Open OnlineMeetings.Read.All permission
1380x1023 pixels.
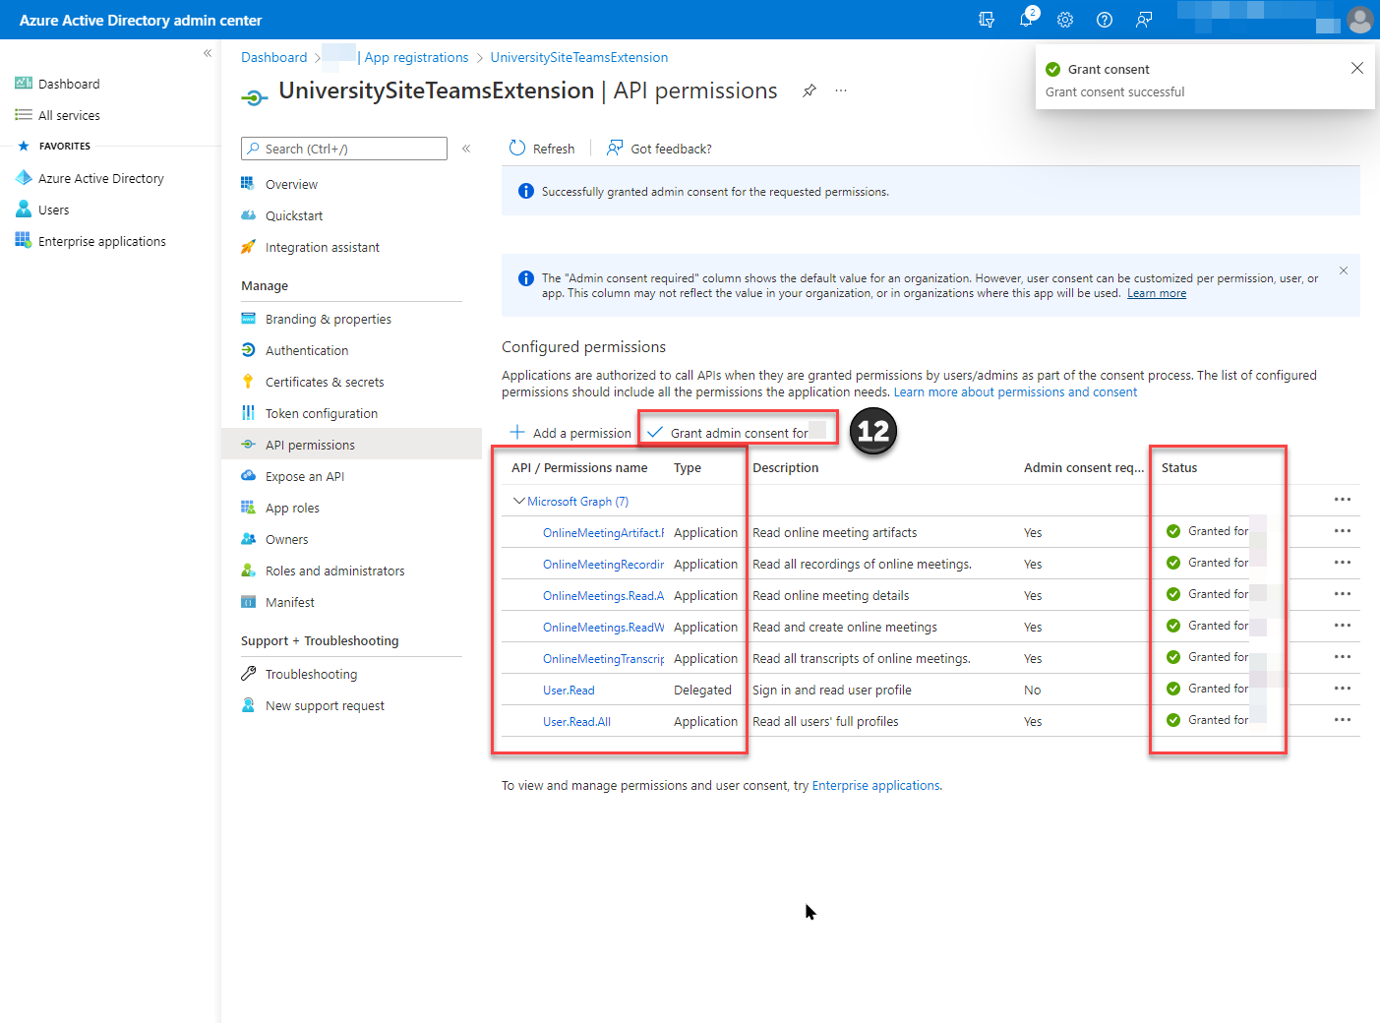[603, 595]
